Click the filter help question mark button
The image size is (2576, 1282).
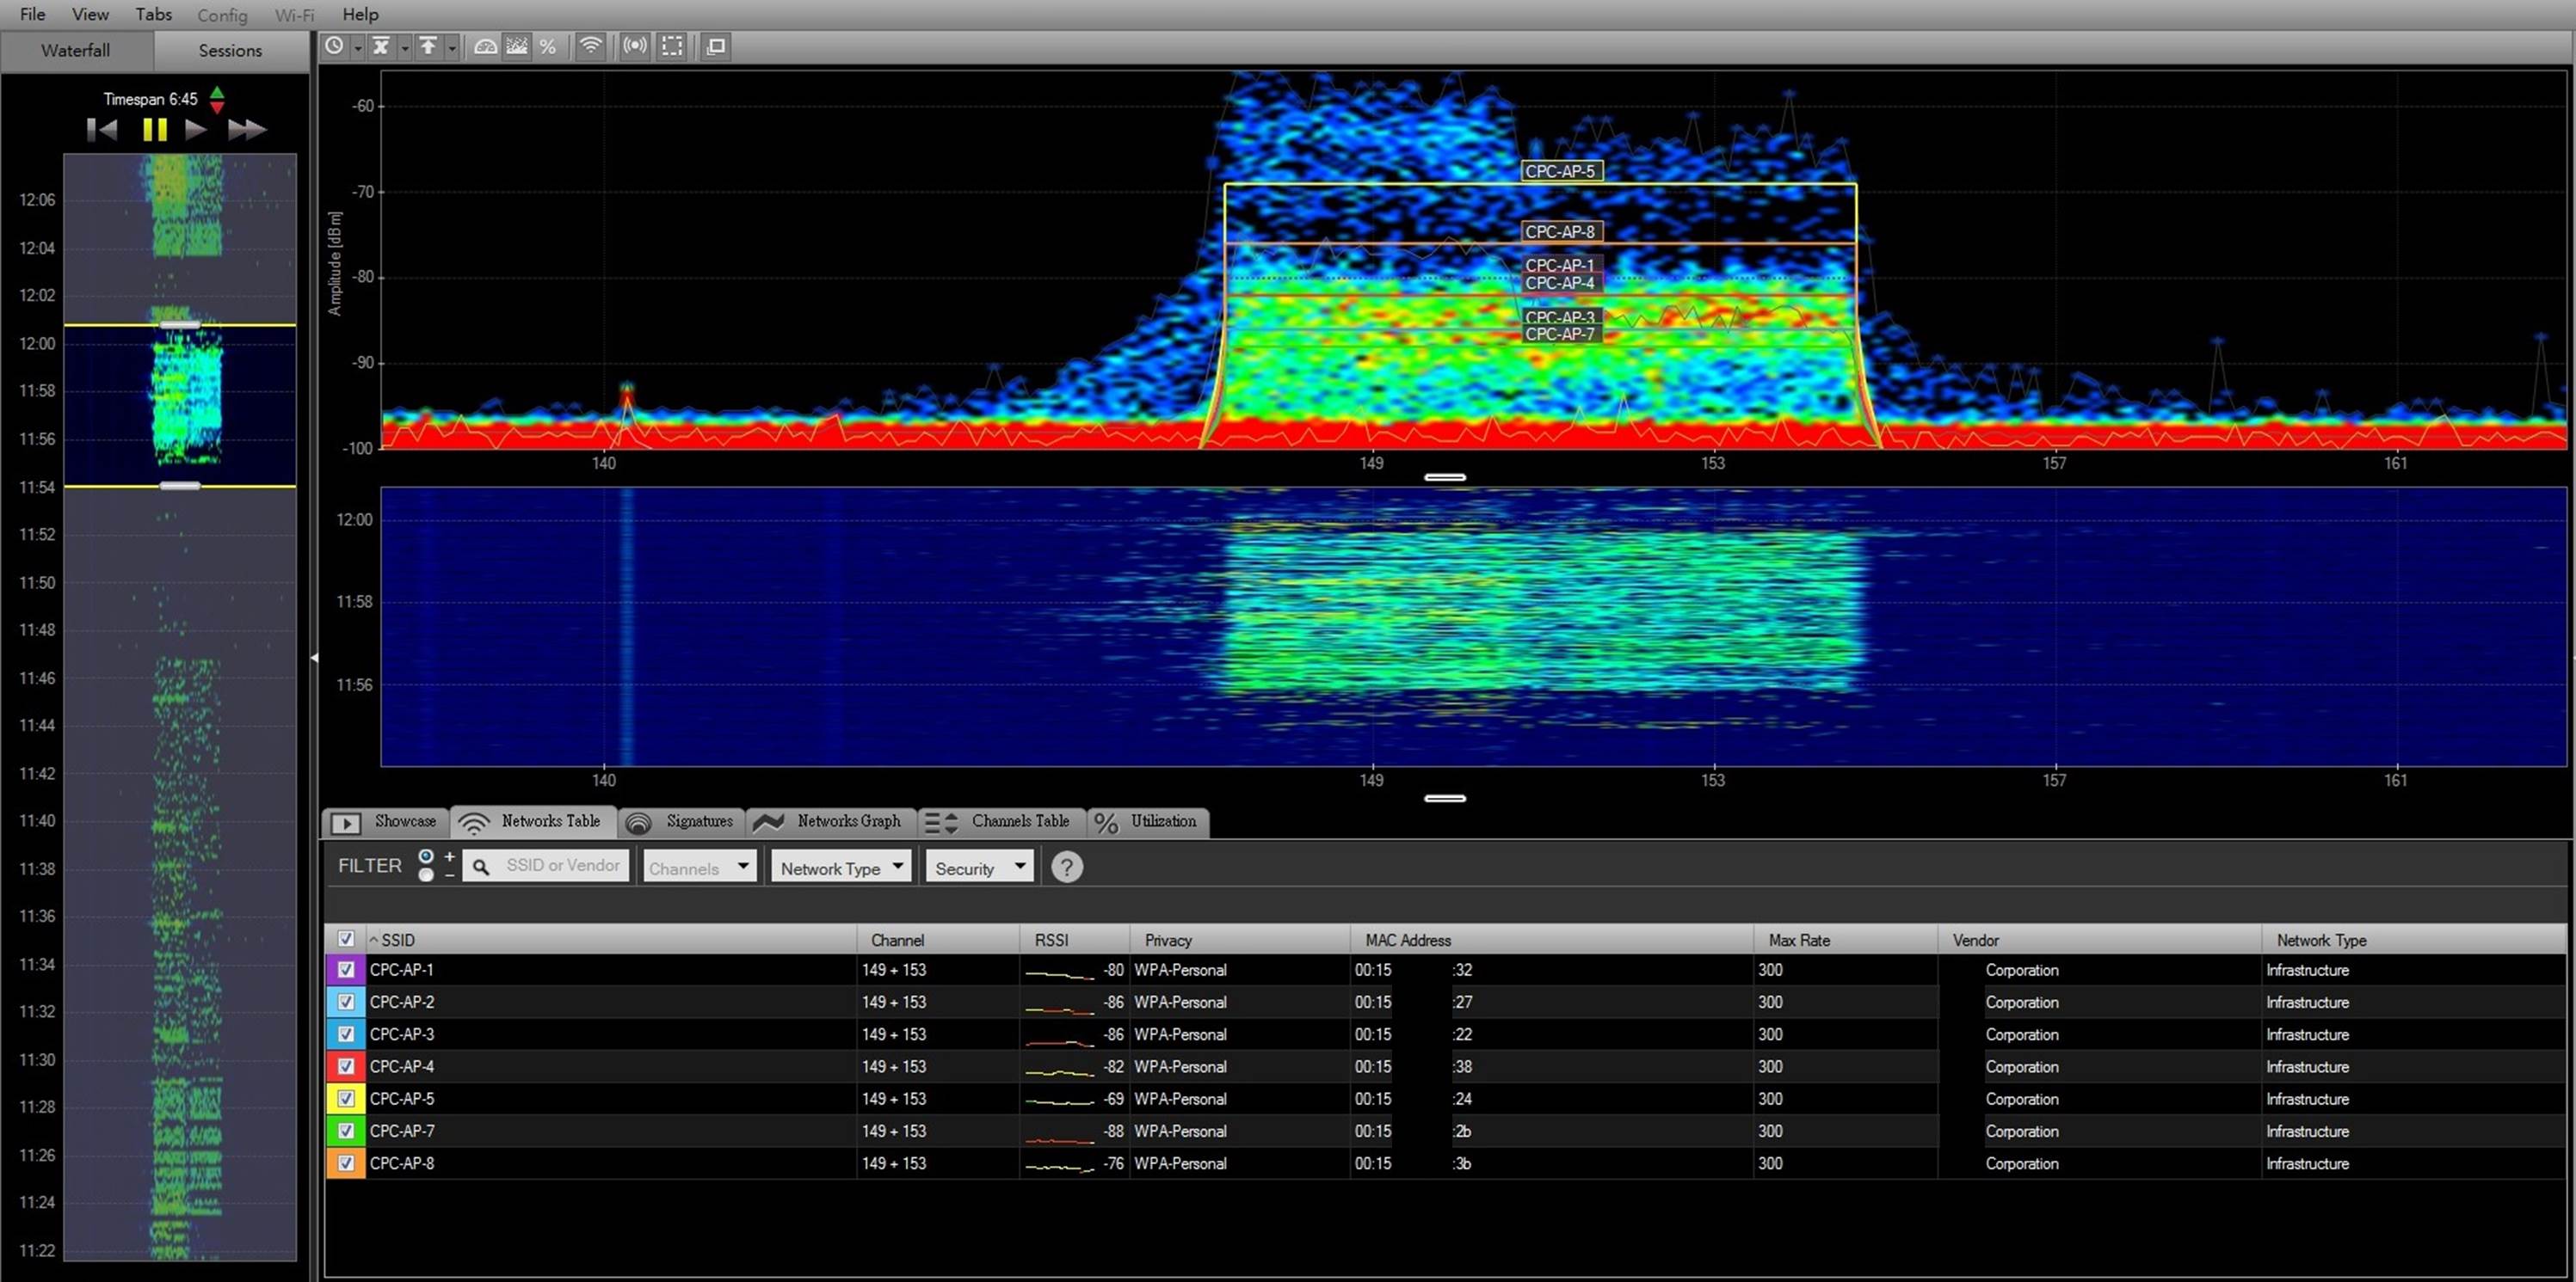[1067, 868]
